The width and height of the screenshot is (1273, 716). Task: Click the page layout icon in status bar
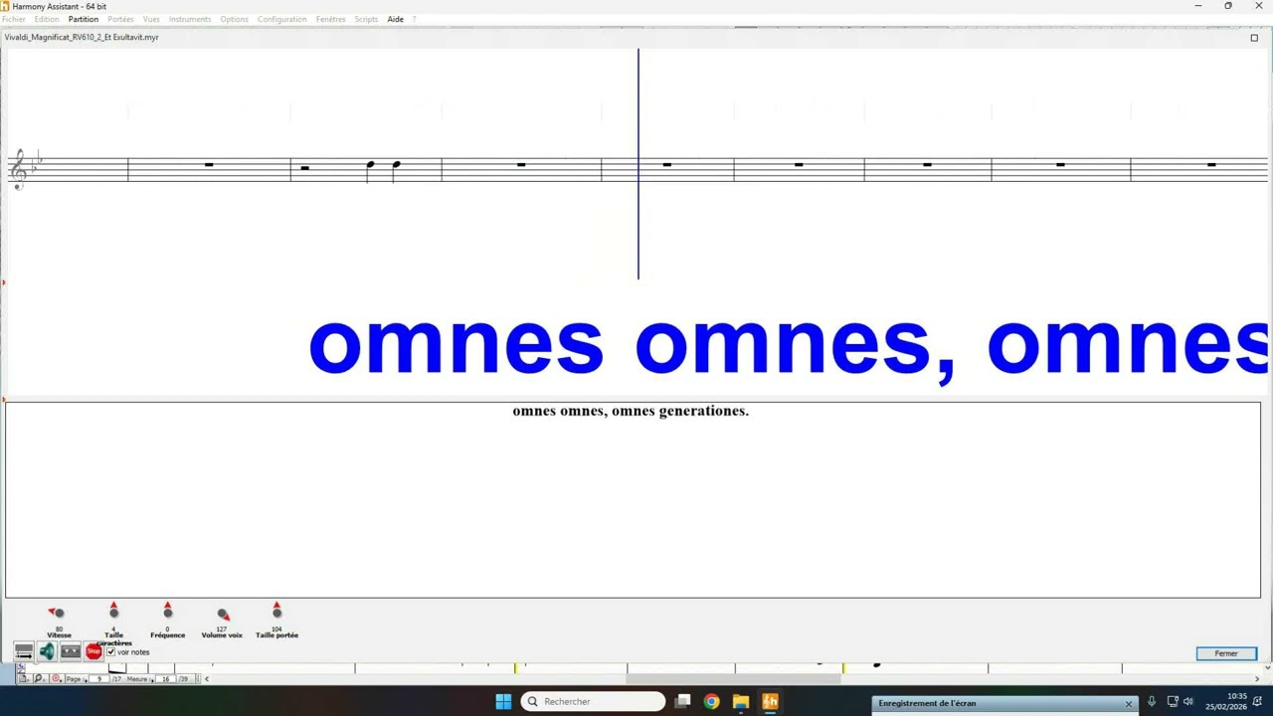point(24,678)
